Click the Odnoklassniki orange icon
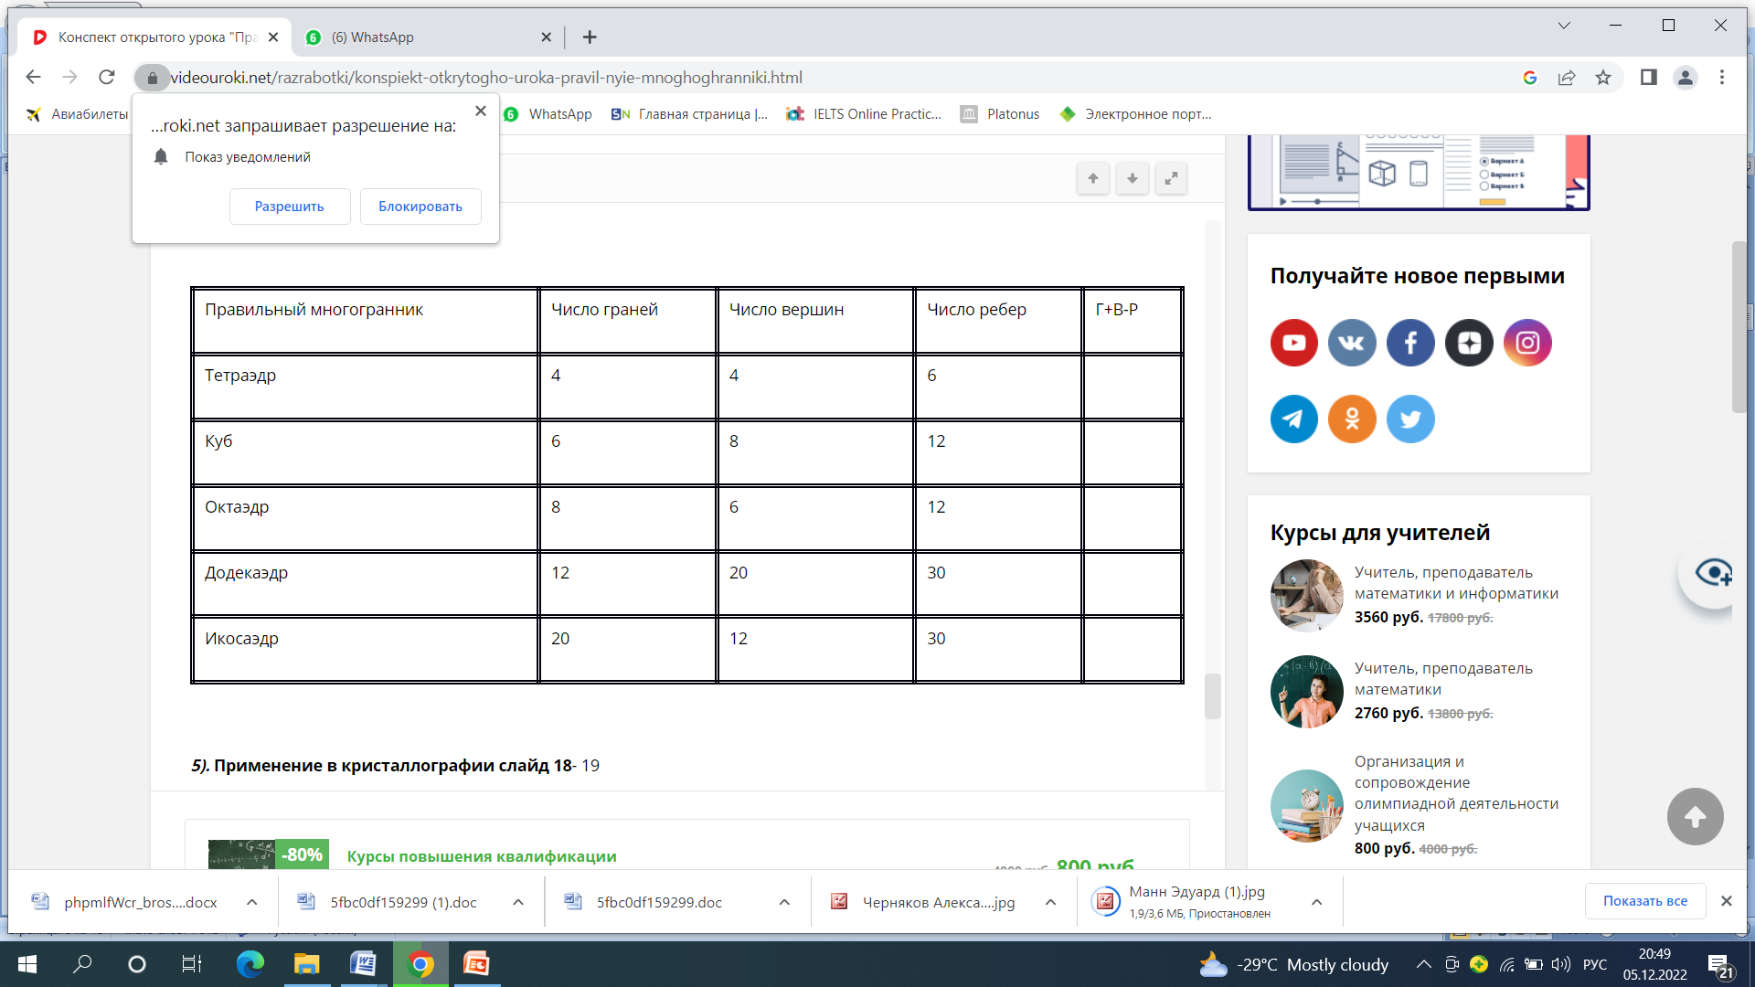Image resolution: width=1755 pixels, height=987 pixels. (1352, 419)
